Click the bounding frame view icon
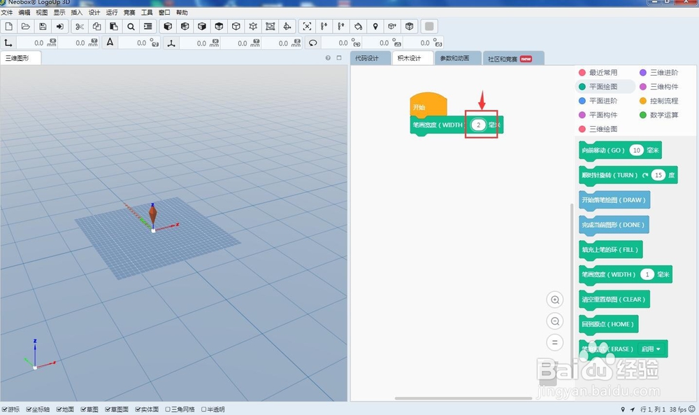This screenshot has width=699, height=415. (x=270, y=27)
